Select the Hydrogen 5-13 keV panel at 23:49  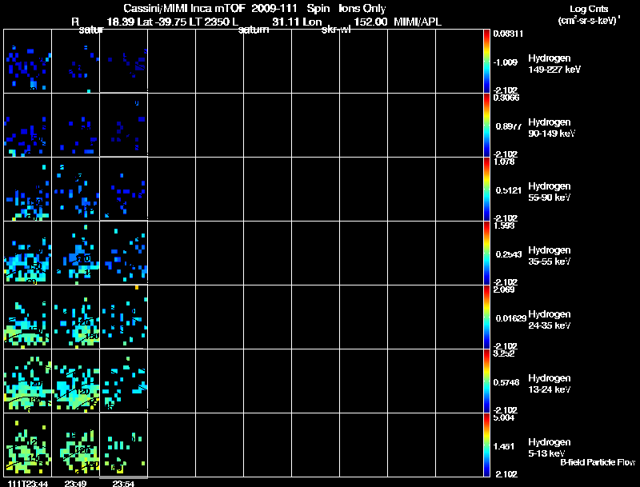pos(75,445)
